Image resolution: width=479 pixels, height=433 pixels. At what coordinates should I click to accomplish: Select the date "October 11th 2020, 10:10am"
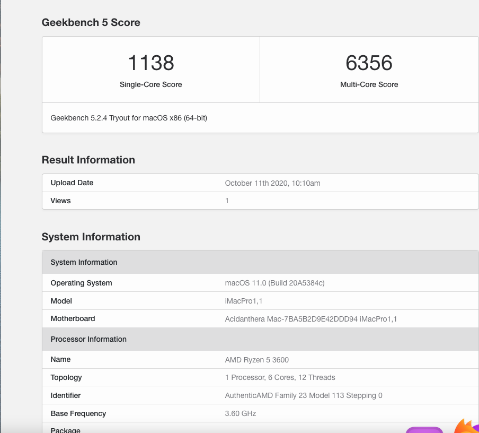coord(272,183)
